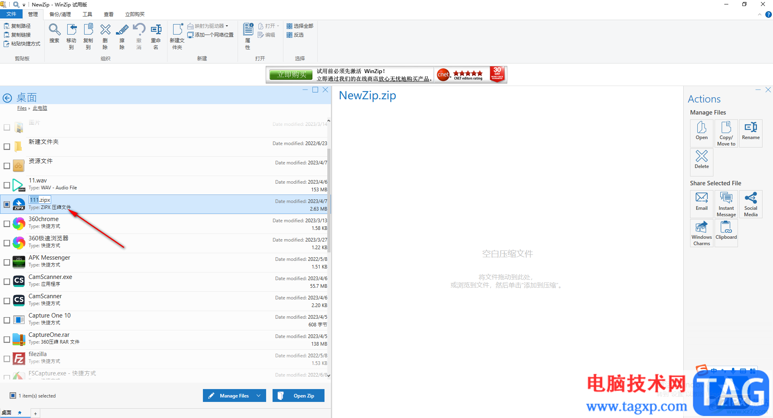Open the File (文件) tab
Image resolution: width=773 pixels, height=418 pixels.
[11, 14]
